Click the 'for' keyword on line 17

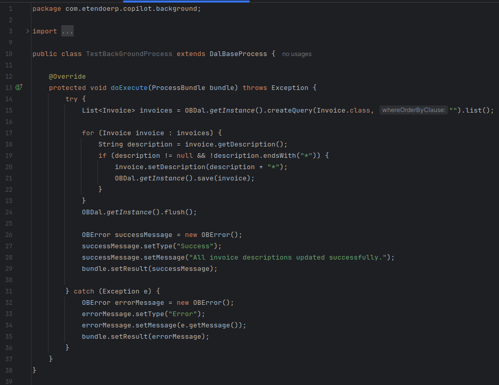(x=88, y=133)
